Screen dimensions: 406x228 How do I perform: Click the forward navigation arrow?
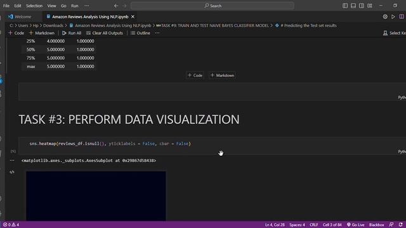[x=124, y=6]
